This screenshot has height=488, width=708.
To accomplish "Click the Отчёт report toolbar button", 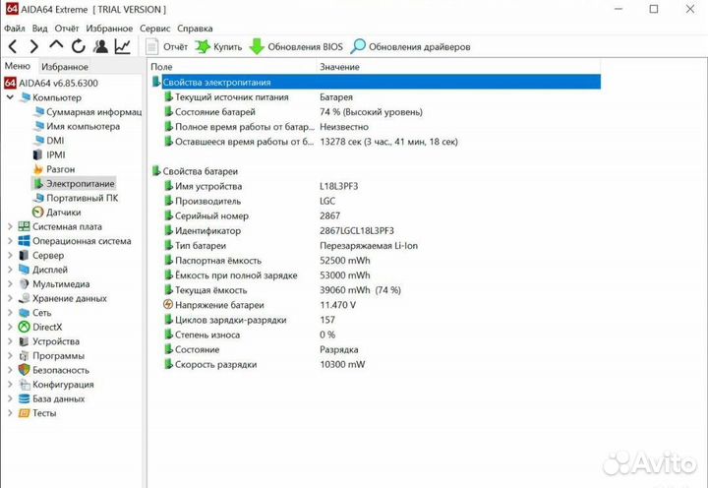I will 166,46.
